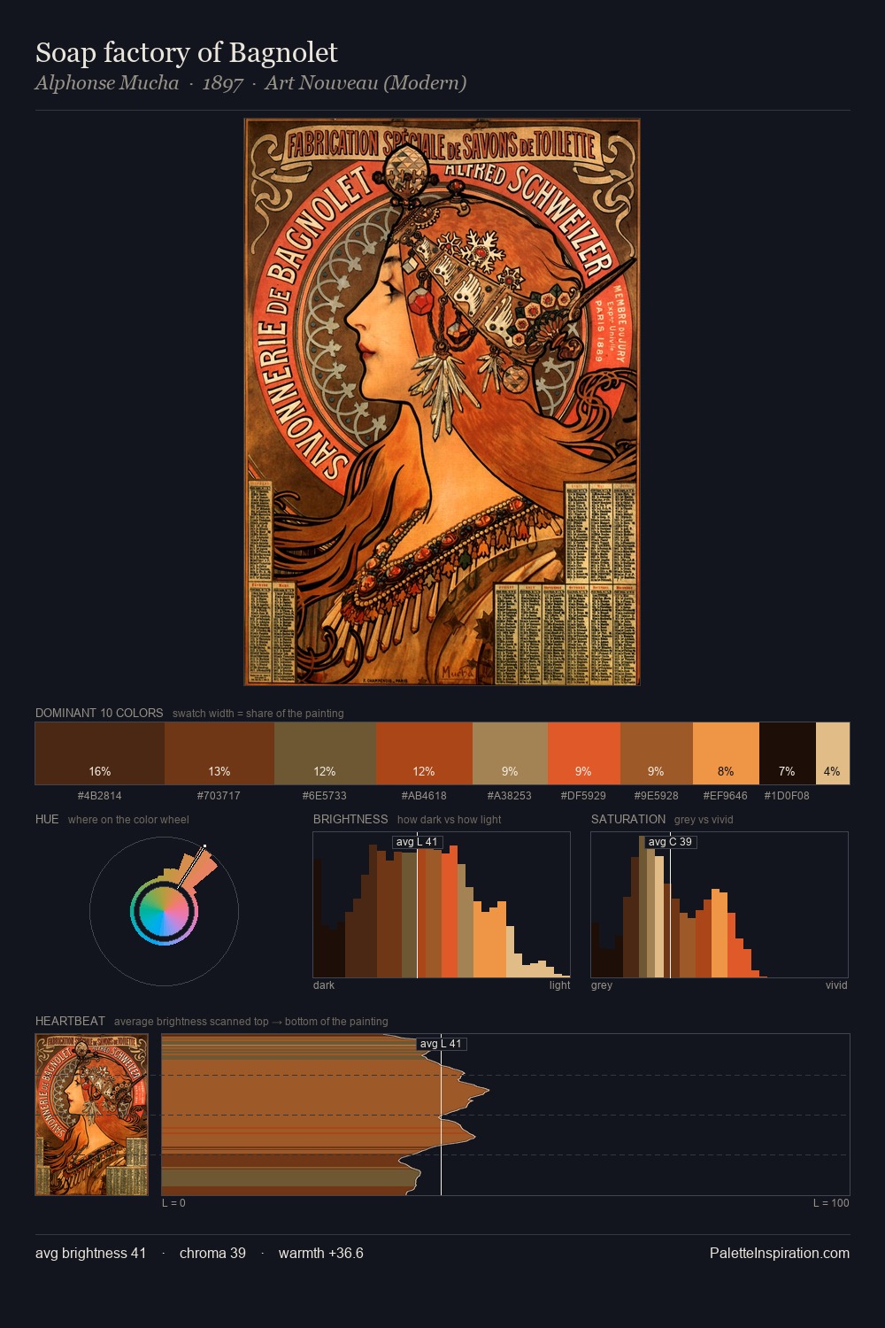The height and width of the screenshot is (1328, 885).
Task: Click the brightness histogram chart
Action: (442, 905)
